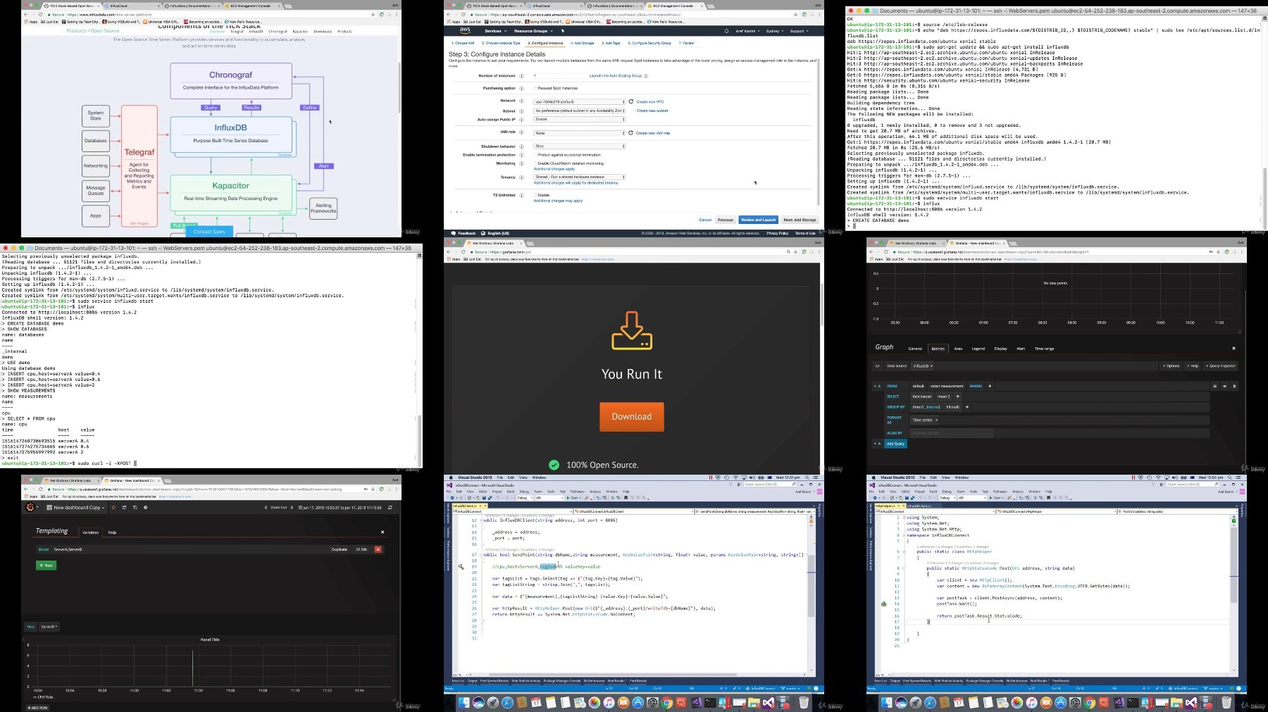Click the aws logo in the console header

coord(465,31)
